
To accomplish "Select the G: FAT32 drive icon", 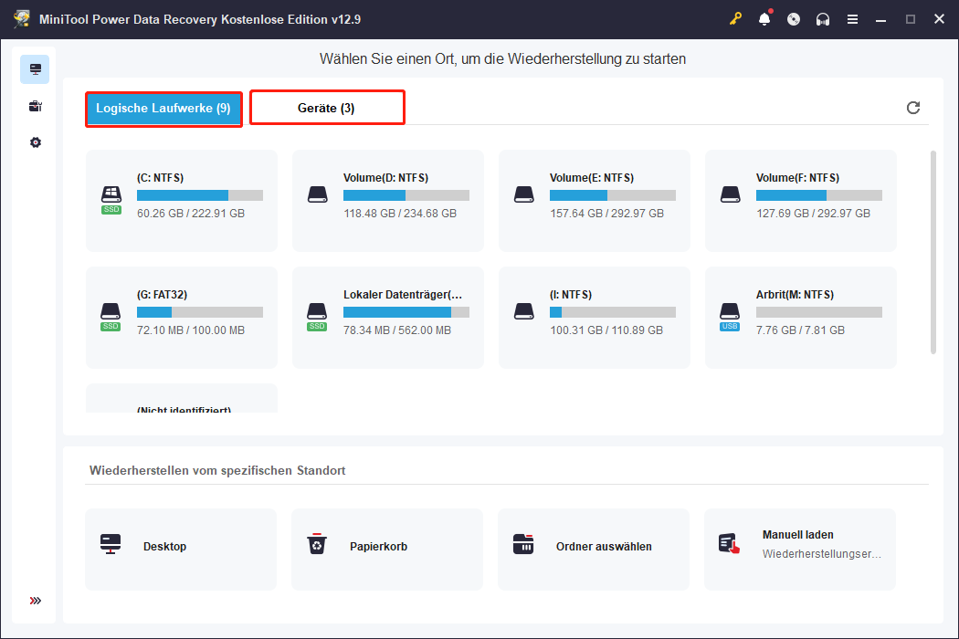I will (x=111, y=317).
